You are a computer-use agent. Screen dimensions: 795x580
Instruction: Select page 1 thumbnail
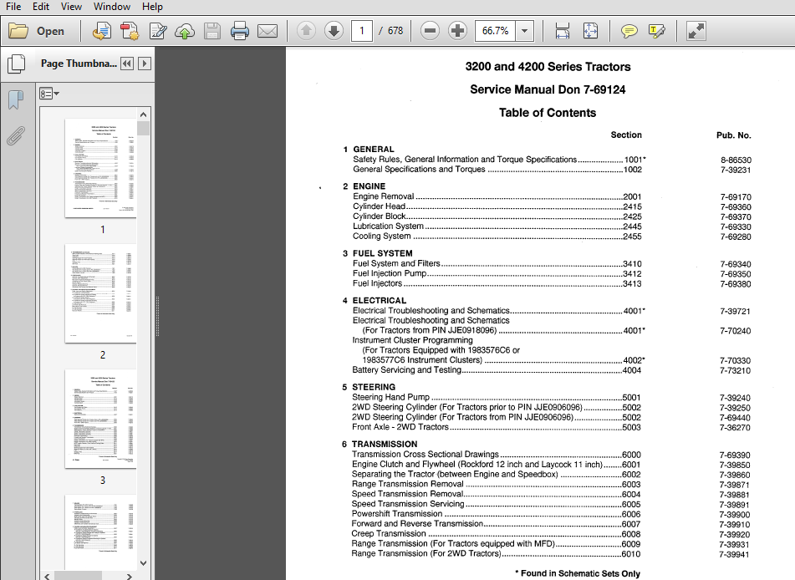(x=101, y=168)
